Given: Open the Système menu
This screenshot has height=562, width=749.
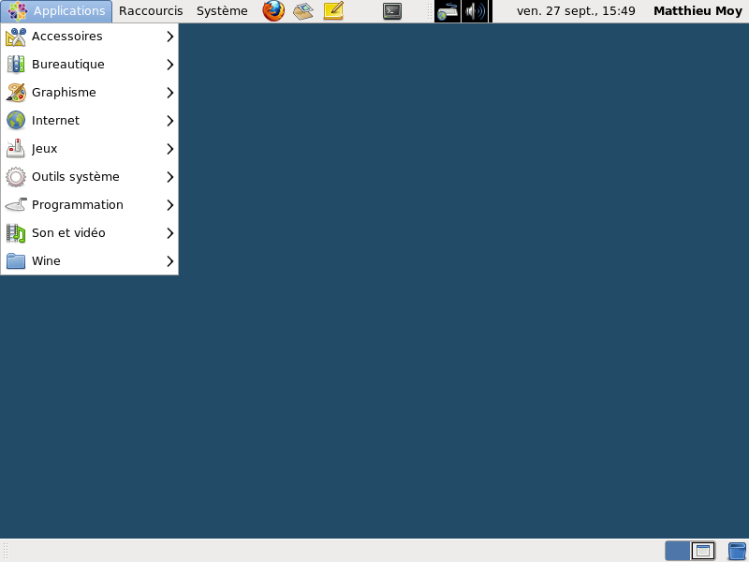Looking at the screenshot, I should click(222, 11).
